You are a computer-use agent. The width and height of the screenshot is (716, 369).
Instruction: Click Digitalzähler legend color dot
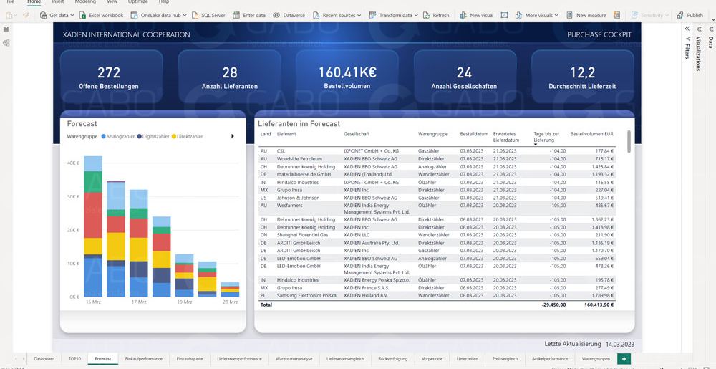(140, 136)
